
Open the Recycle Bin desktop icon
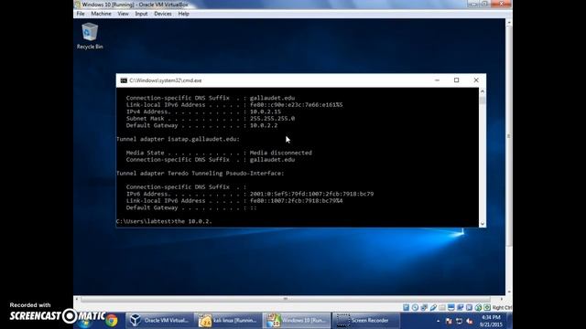tap(90, 36)
